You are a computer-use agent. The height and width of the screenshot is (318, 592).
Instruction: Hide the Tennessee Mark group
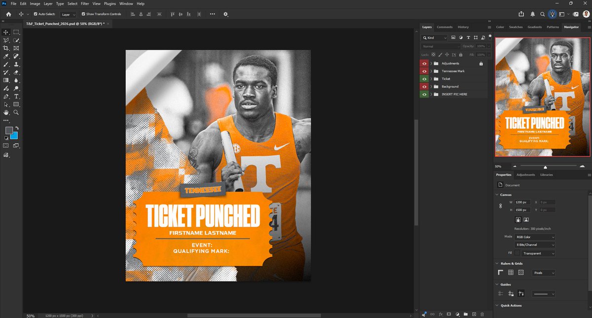click(x=424, y=71)
